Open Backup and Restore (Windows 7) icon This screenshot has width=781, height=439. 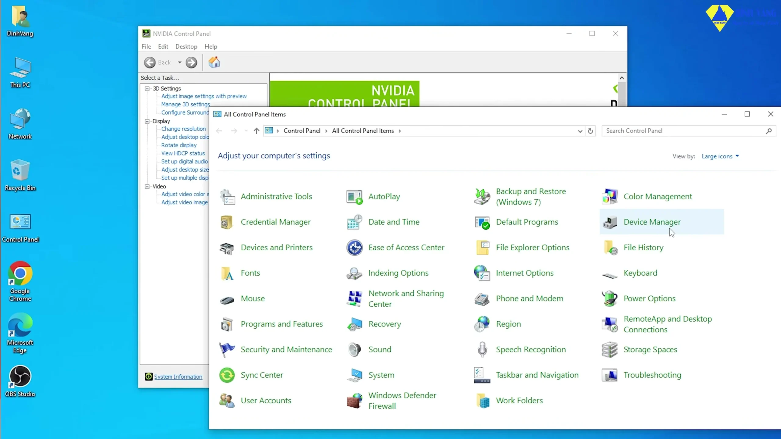click(482, 197)
